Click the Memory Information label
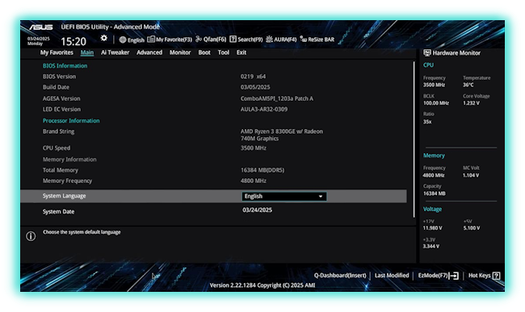Image resolution: width=525 pixels, height=312 pixels. [69, 160]
